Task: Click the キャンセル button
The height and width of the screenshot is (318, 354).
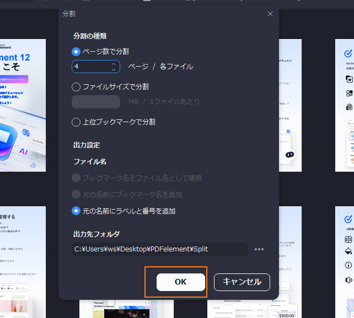Action: (x=242, y=282)
